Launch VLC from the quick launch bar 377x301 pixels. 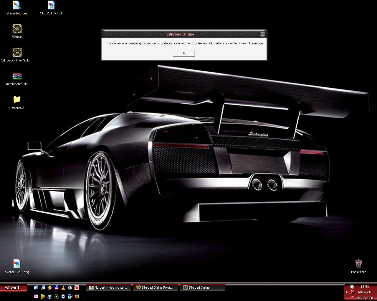coord(63,288)
